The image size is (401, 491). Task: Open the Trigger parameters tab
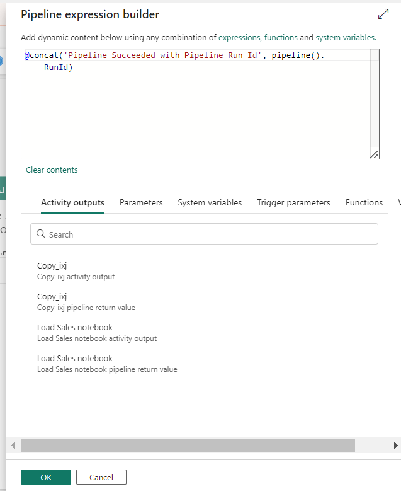pos(293,202)
